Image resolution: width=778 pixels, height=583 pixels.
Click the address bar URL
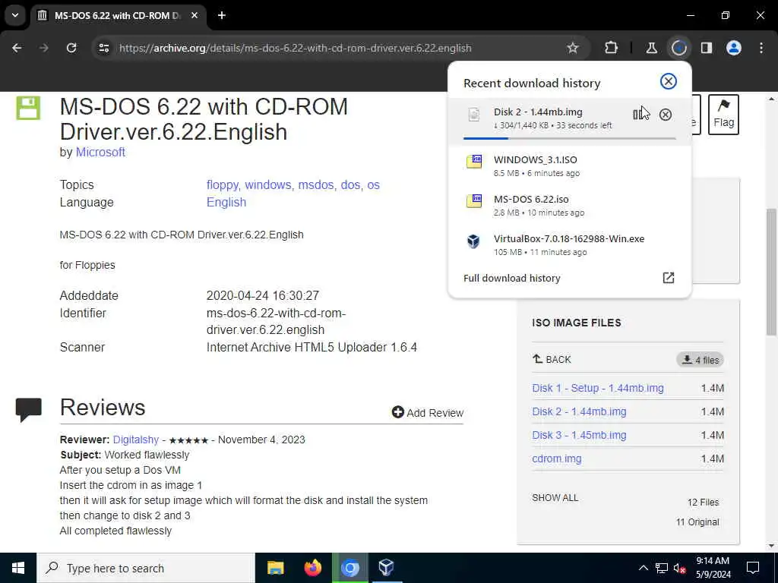(x=295, y=48)
